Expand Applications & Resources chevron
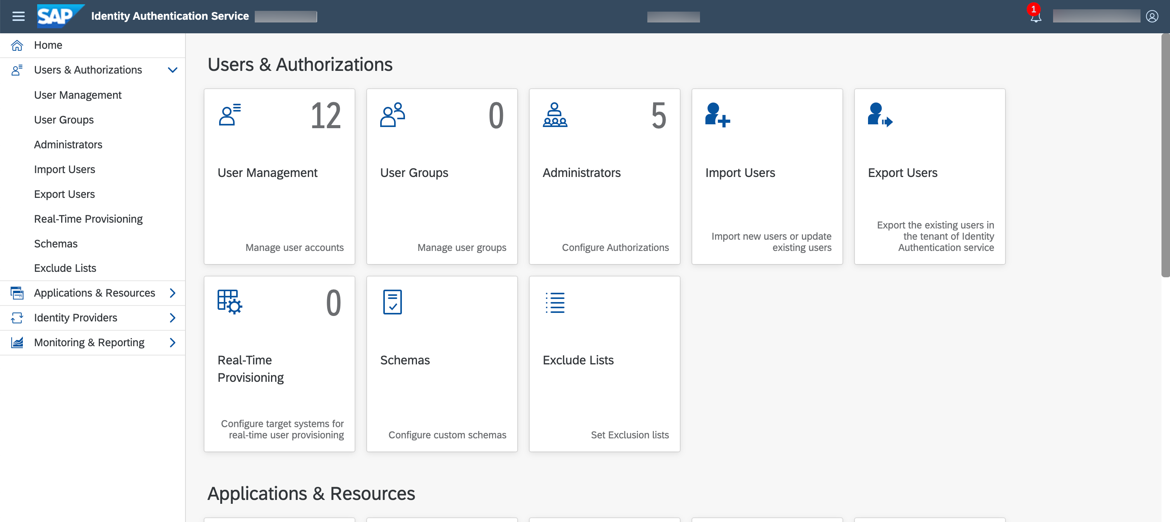 pyautogui.click(x=173, y=293)
